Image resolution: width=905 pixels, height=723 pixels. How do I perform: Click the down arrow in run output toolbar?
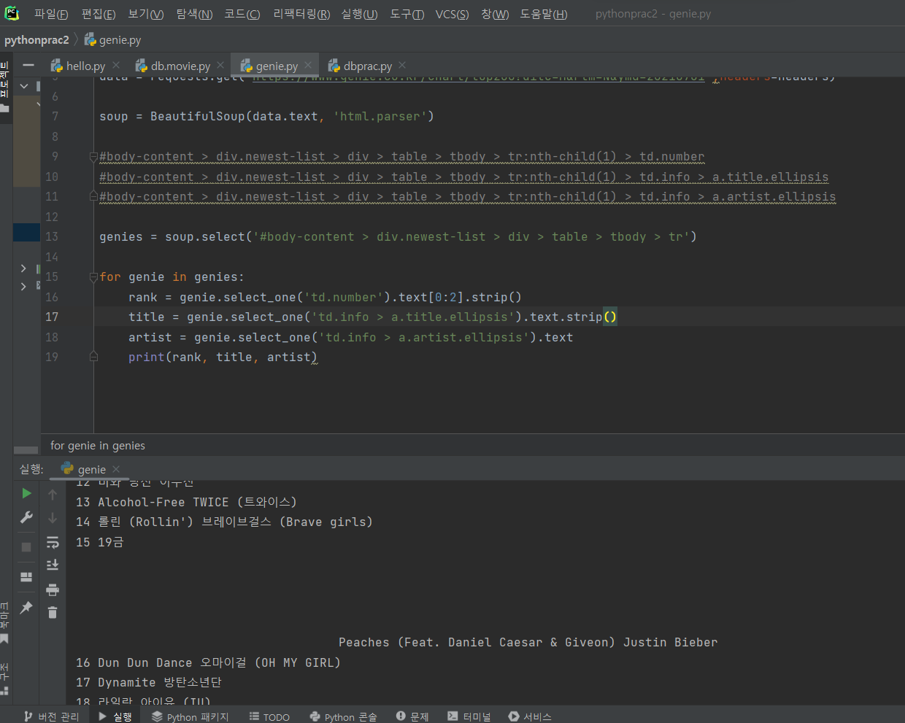[53, 518]
